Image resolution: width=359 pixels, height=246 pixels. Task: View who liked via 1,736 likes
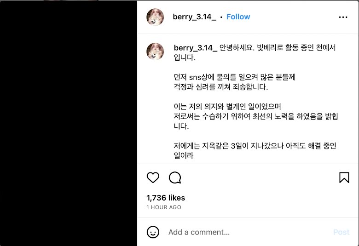[166, 198]
